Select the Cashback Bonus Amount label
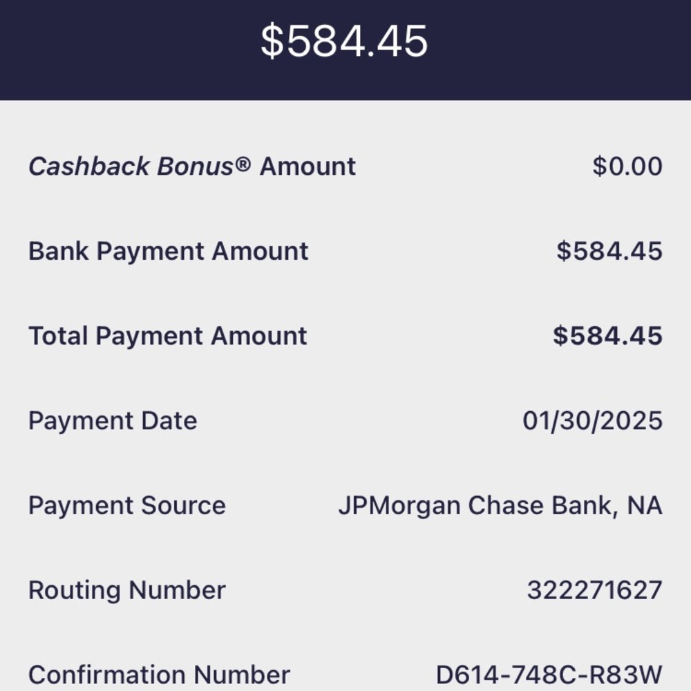 coord(192,167)
